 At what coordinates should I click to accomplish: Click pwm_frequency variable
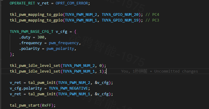point(64,43)
